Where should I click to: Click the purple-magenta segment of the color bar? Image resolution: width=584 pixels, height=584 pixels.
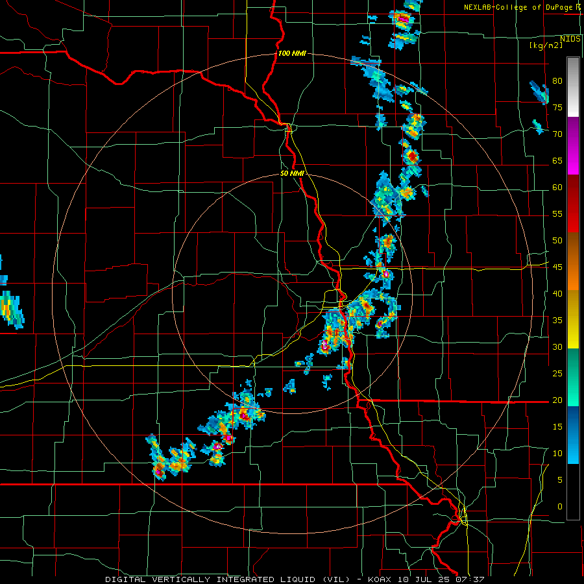point(573,145)
